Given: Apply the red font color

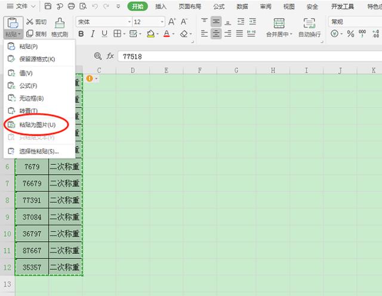Looking at the screenshot, I should click(167, 34).
